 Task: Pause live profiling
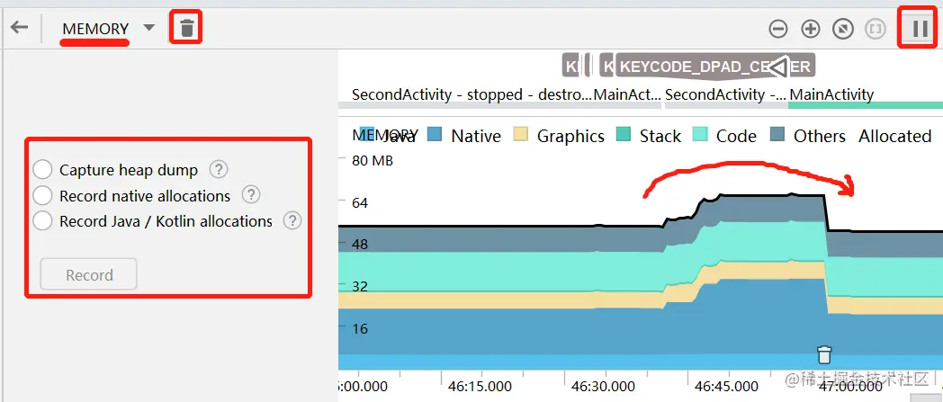(x=920, y=28)
